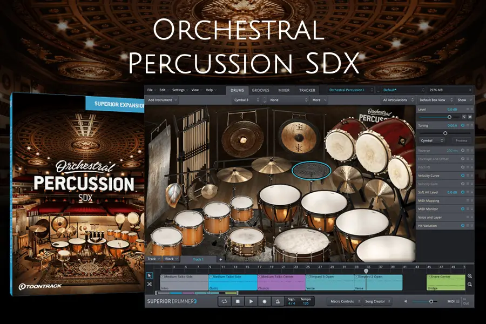Open the Reverse section menu icon

point(468,150)
